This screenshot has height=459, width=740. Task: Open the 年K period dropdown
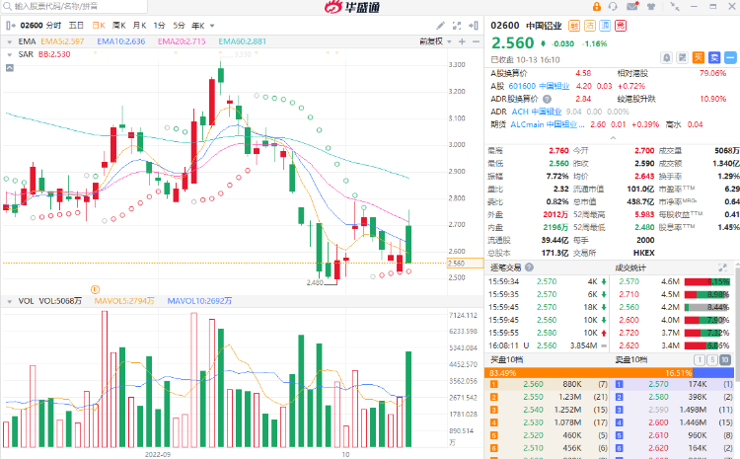(203, 26)
